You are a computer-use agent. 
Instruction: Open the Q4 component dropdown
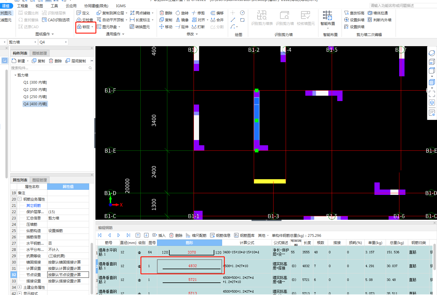click(66, 42)
